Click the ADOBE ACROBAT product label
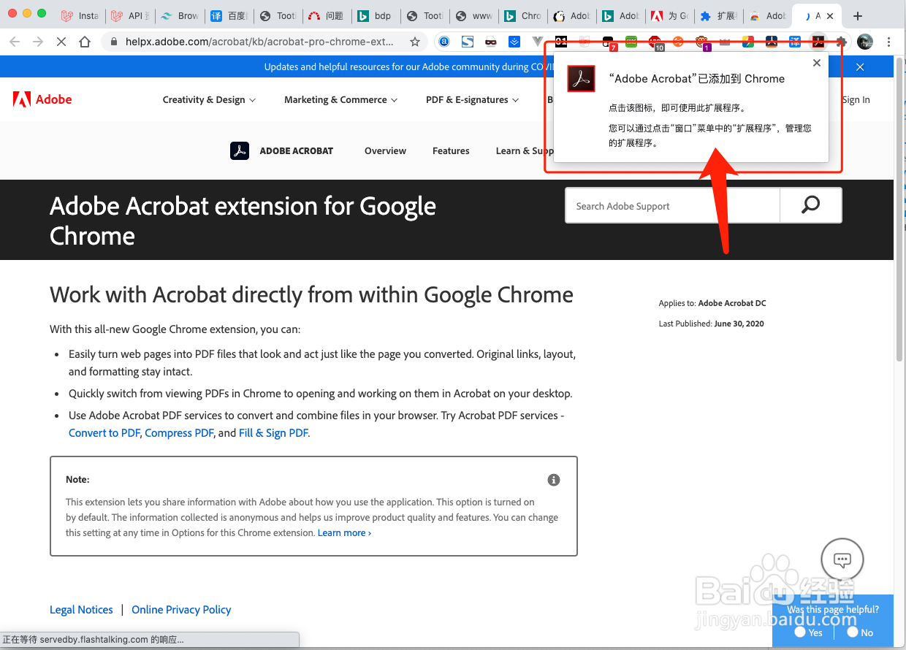906x650 pixels. point(297,151)
